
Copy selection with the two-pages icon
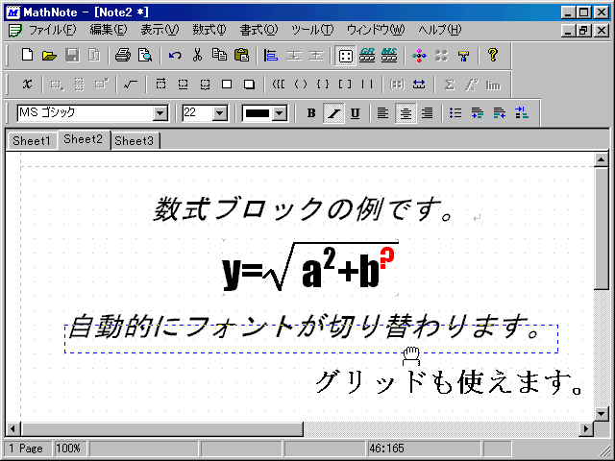pyautogui.click(x=219, y=56)
